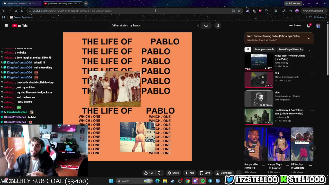Open Steam from the taskbar
Viewport: 329px width, 185px height.
pyautogui.click(x=172, y=181)
